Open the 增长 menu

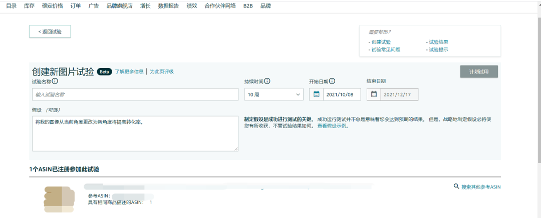point(145,6)
